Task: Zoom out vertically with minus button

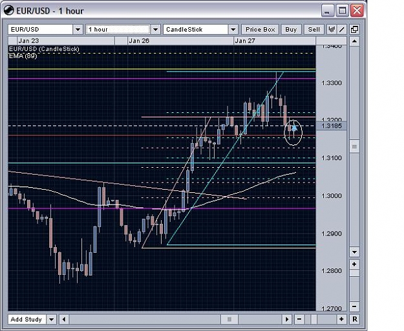Action: [x=354, y=306]
